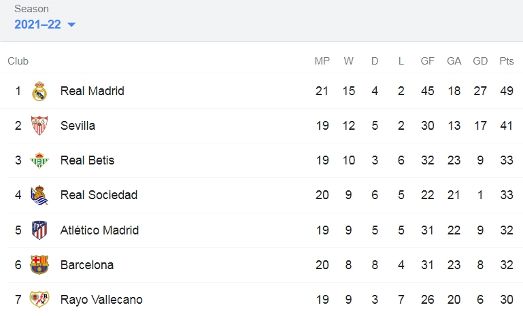Click the Real Madrid crest icon
Image resolution: width=523 pixels, height=316 pixels.
[39, 91]
